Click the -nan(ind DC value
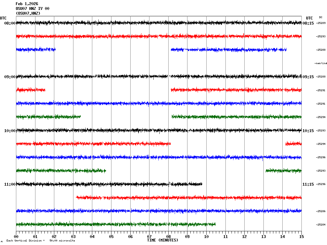327x245 pixels. click(x=321, y=63)
